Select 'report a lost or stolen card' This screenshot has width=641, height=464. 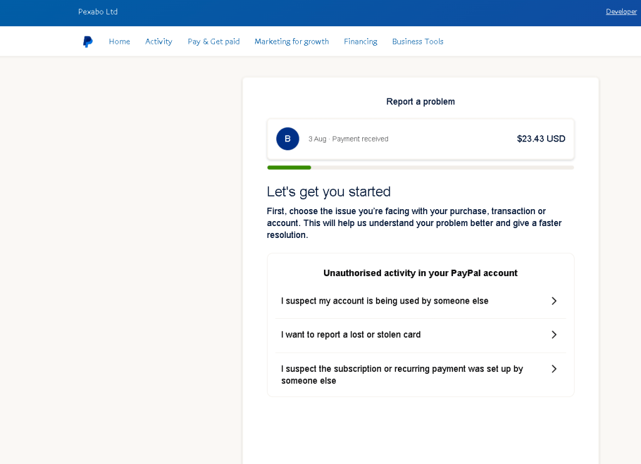(x=420, y=336)
